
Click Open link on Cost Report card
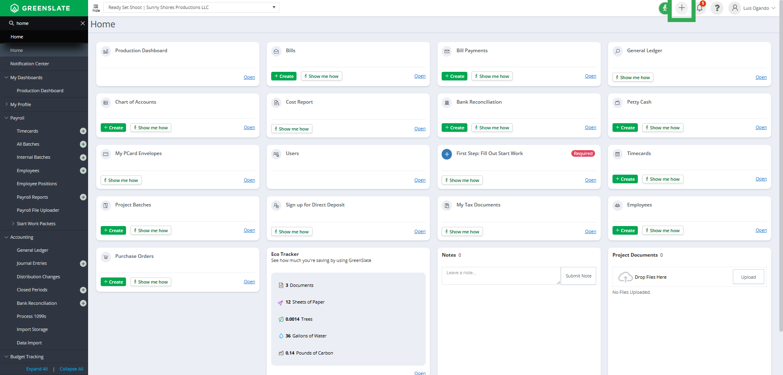click(420, 129)
